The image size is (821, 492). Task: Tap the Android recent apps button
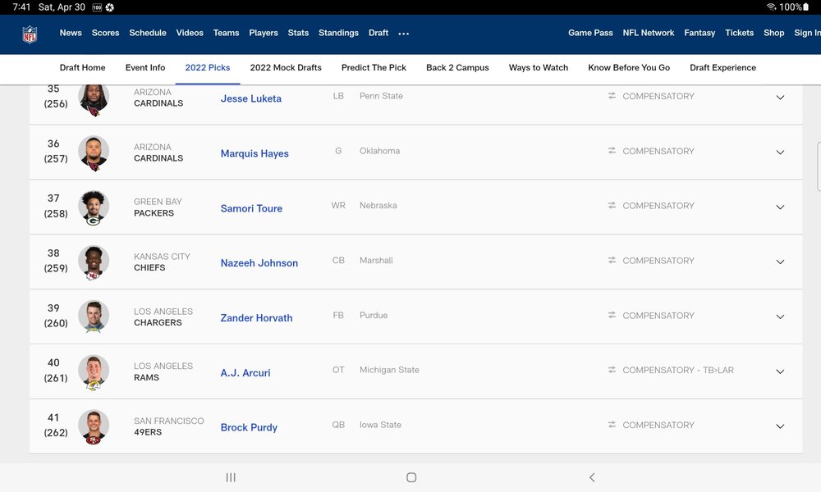(231, 477)
